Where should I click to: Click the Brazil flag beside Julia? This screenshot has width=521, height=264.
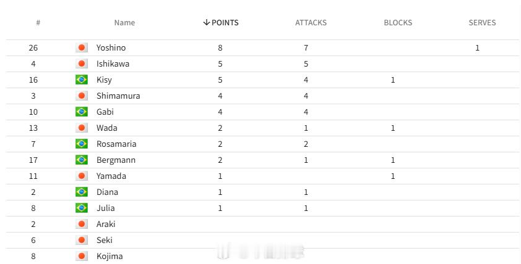click(x=82, y=208)
